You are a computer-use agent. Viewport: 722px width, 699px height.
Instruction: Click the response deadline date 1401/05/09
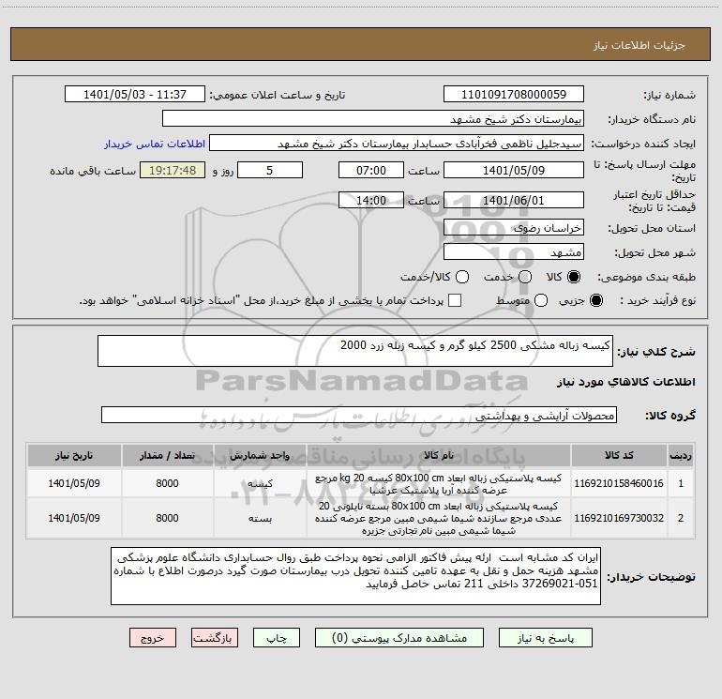(514, 171)
